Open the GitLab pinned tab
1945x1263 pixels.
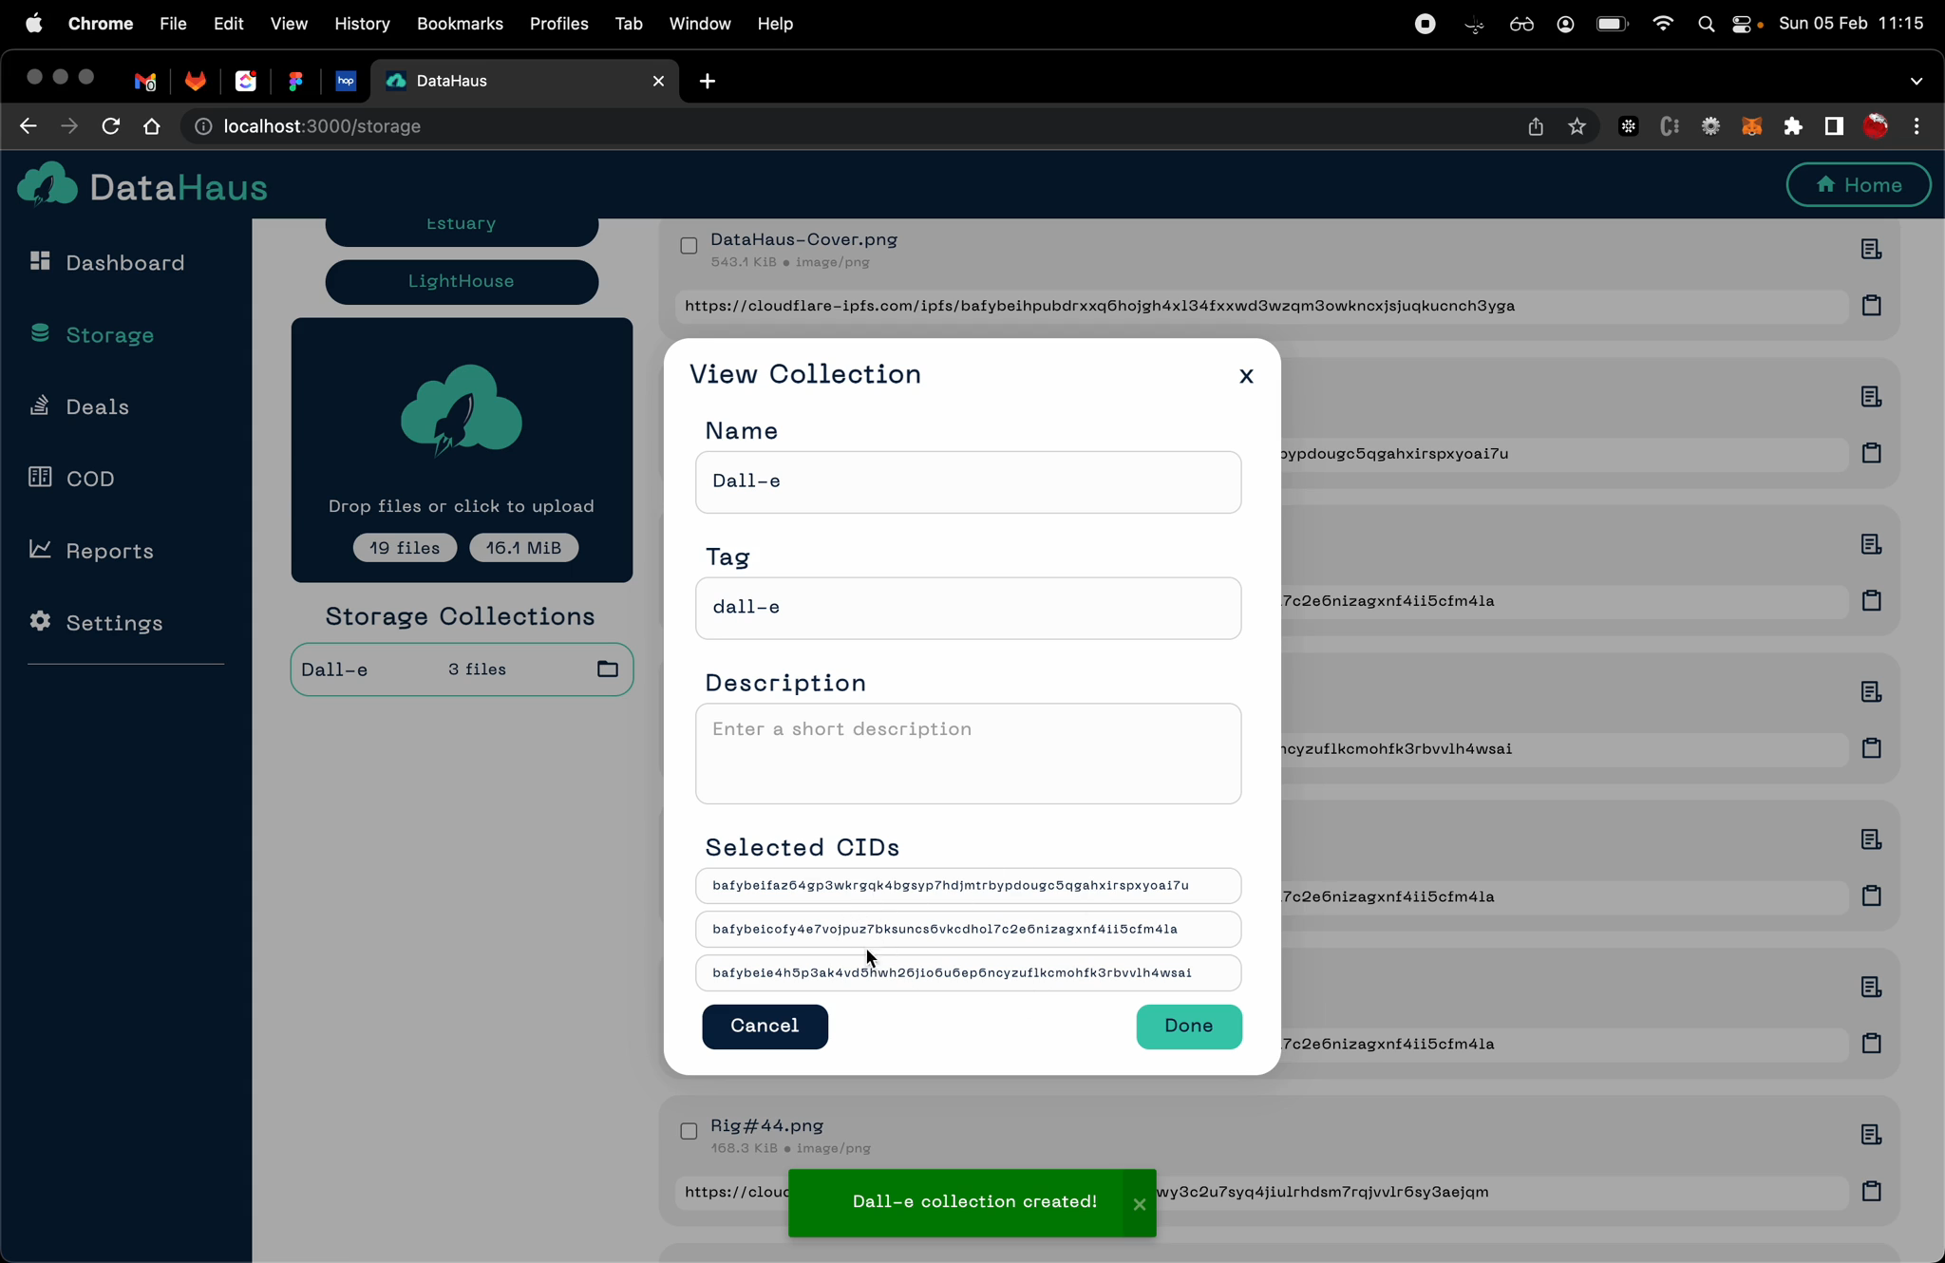[196, 82]
